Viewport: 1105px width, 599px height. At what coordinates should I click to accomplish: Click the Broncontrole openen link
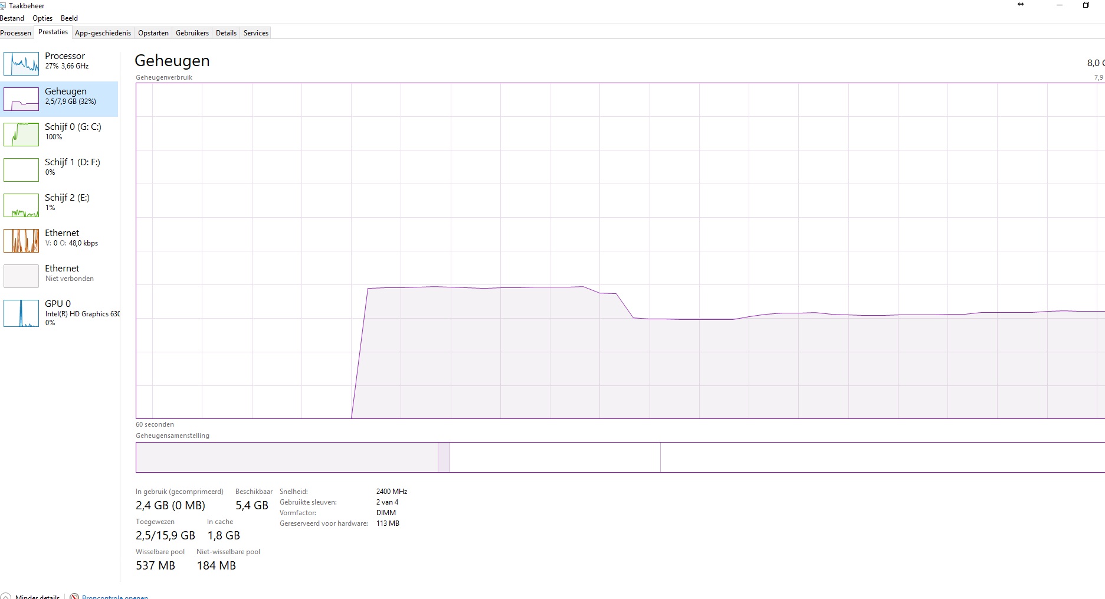115,596
